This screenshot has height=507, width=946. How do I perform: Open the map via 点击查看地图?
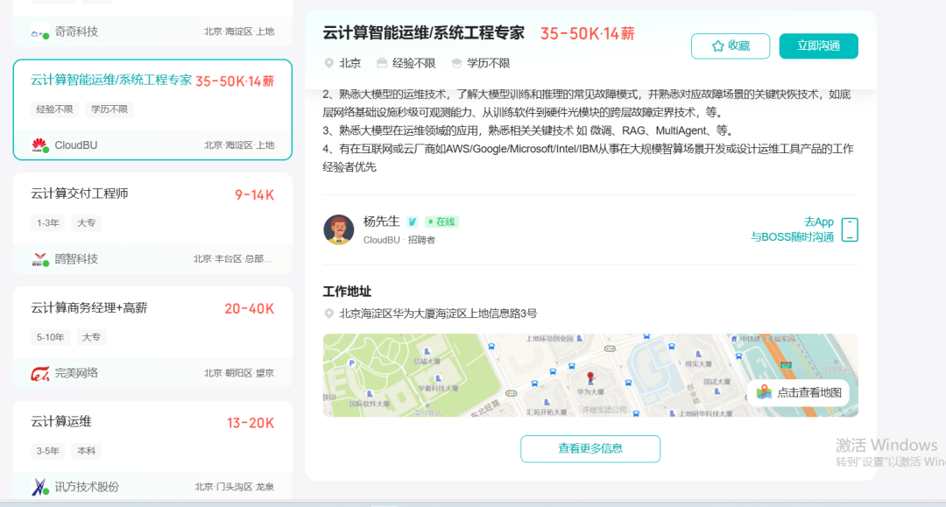800,392
